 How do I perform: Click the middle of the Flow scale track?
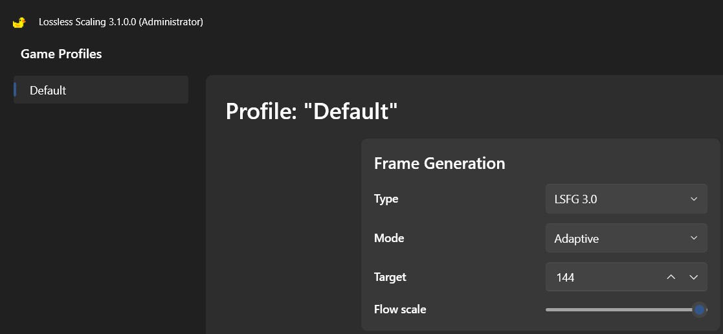click(626, 309)
